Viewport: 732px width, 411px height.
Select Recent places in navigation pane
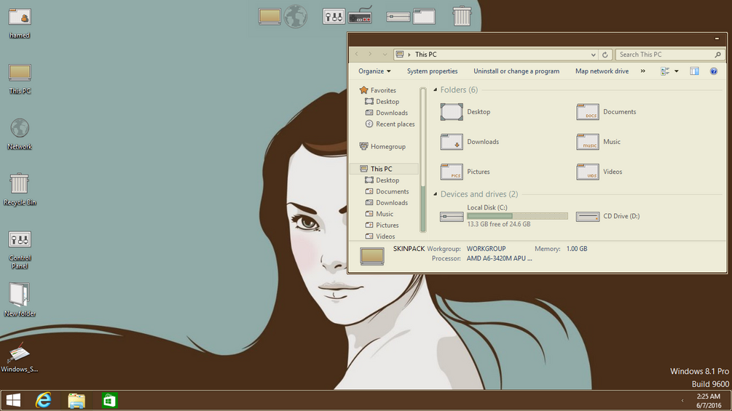390,124
